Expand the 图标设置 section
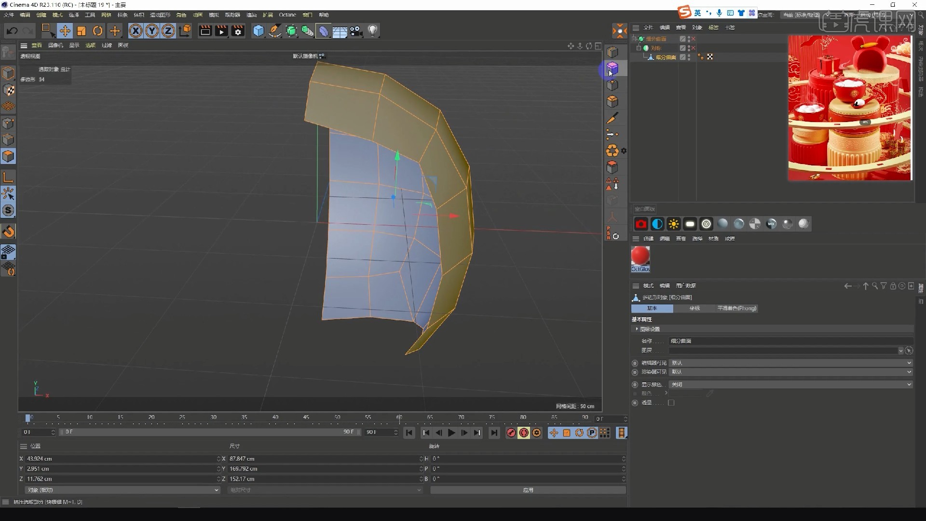 click(637, 329)
